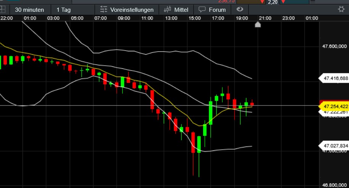Open the 30 minuten timeframe dropdown

tap(29, 9)
